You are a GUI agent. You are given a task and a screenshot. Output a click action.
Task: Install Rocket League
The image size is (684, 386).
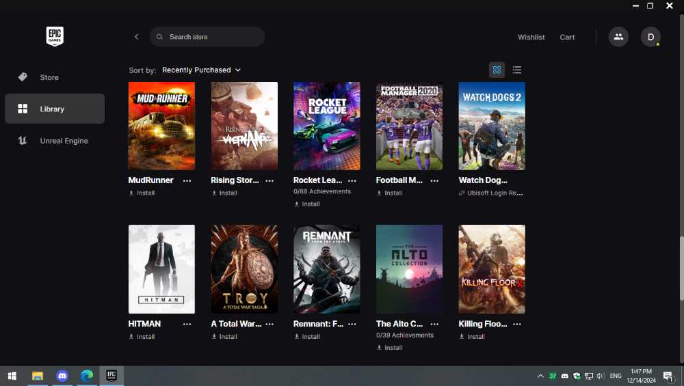(x=306, y=204)
